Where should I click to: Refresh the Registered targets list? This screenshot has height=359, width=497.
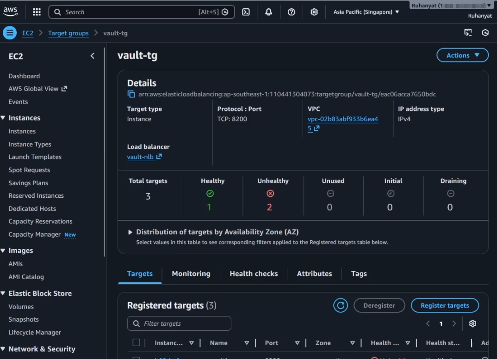(x=341, y=305)
